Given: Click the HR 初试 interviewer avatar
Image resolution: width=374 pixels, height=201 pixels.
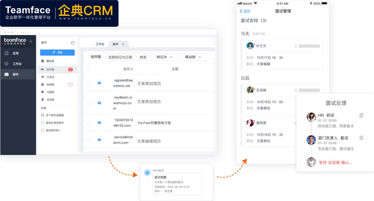Looking at the screenshot, I should [x=311, y=117].
